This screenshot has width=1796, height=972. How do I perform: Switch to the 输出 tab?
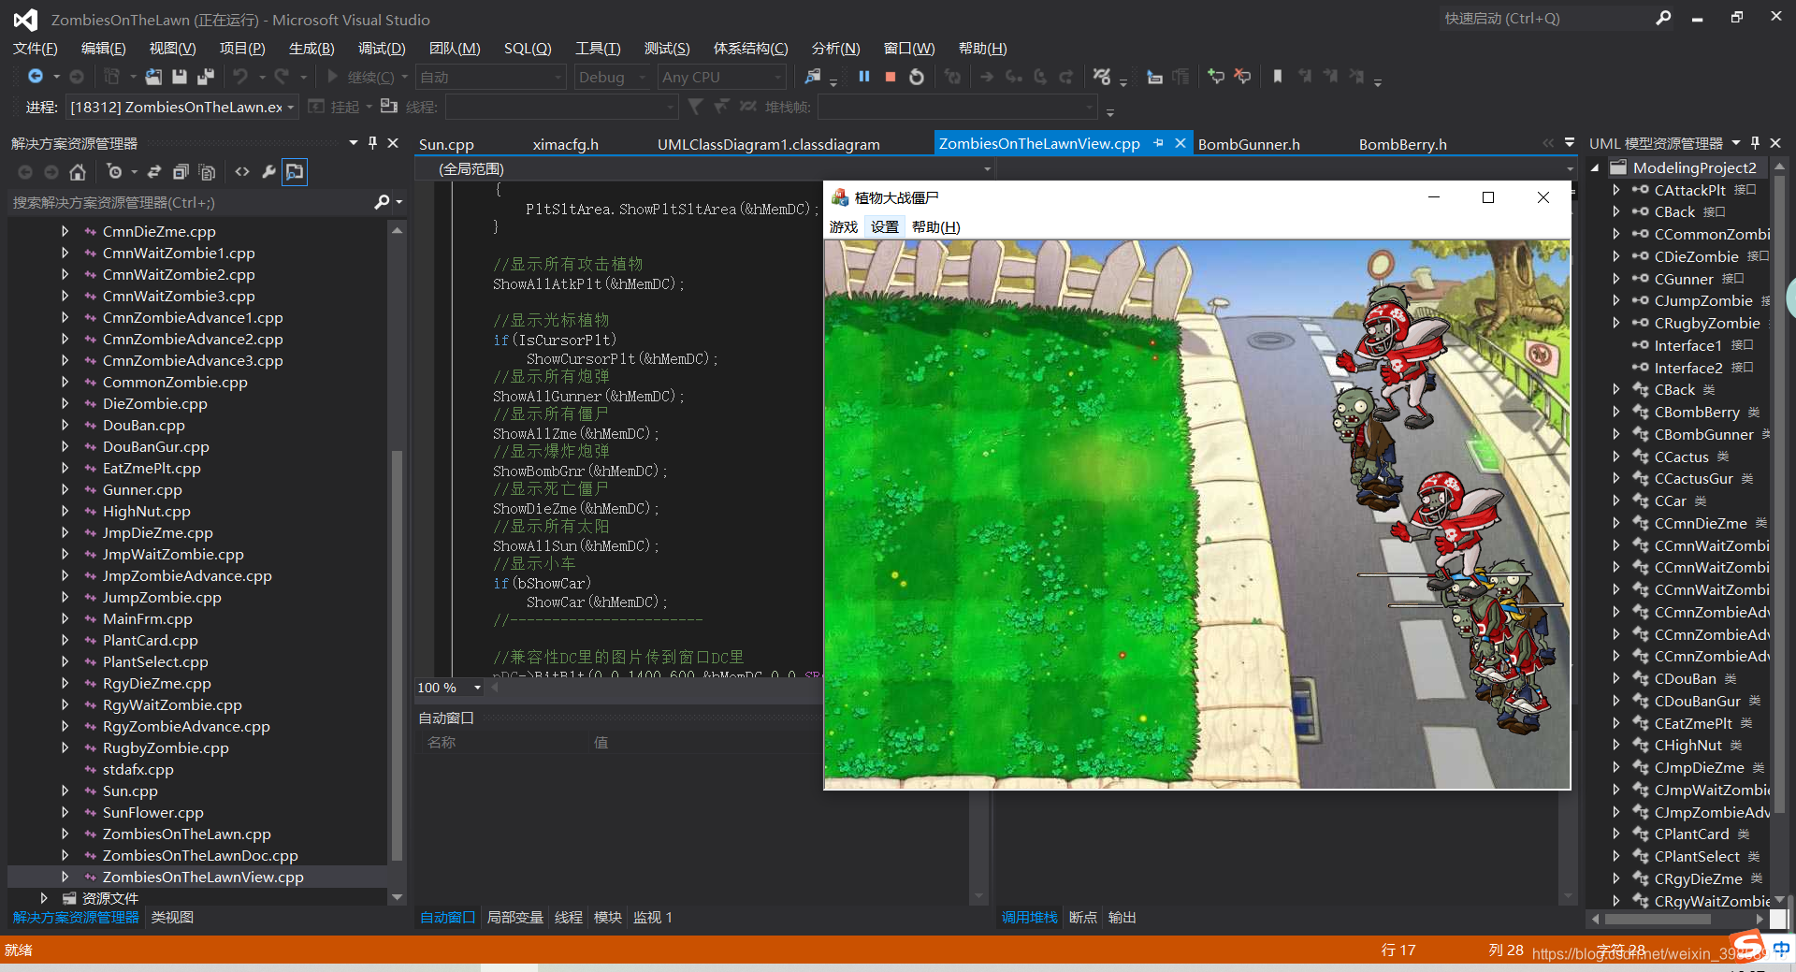[x=1122, y=918]
